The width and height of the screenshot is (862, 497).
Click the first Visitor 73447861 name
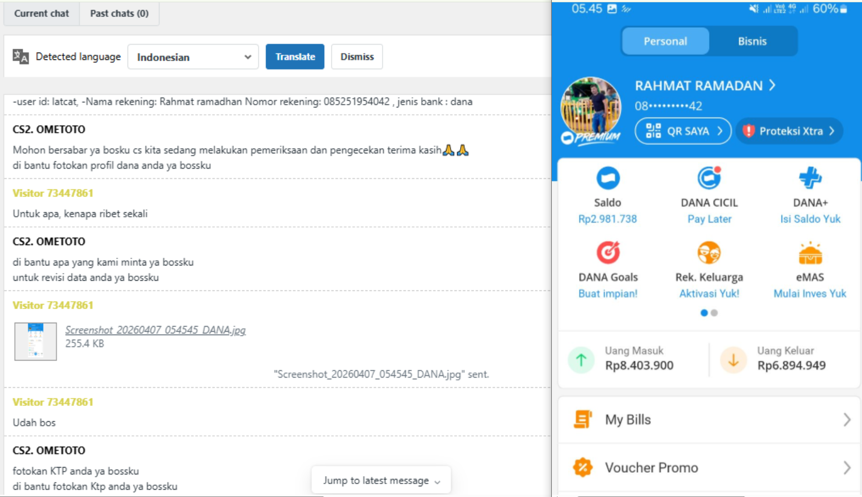[x=53, y=193]
